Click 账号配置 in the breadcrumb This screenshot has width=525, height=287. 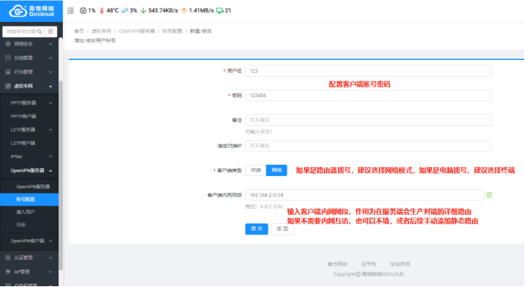coord(172,31)
